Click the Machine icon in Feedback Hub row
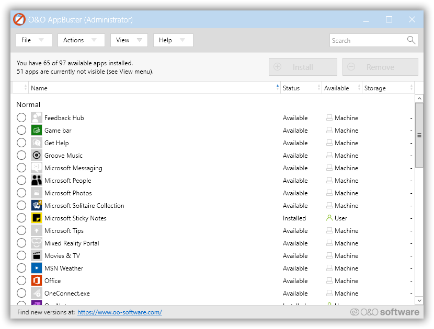Screen dimensions: 434x329 tap(329, 118)
